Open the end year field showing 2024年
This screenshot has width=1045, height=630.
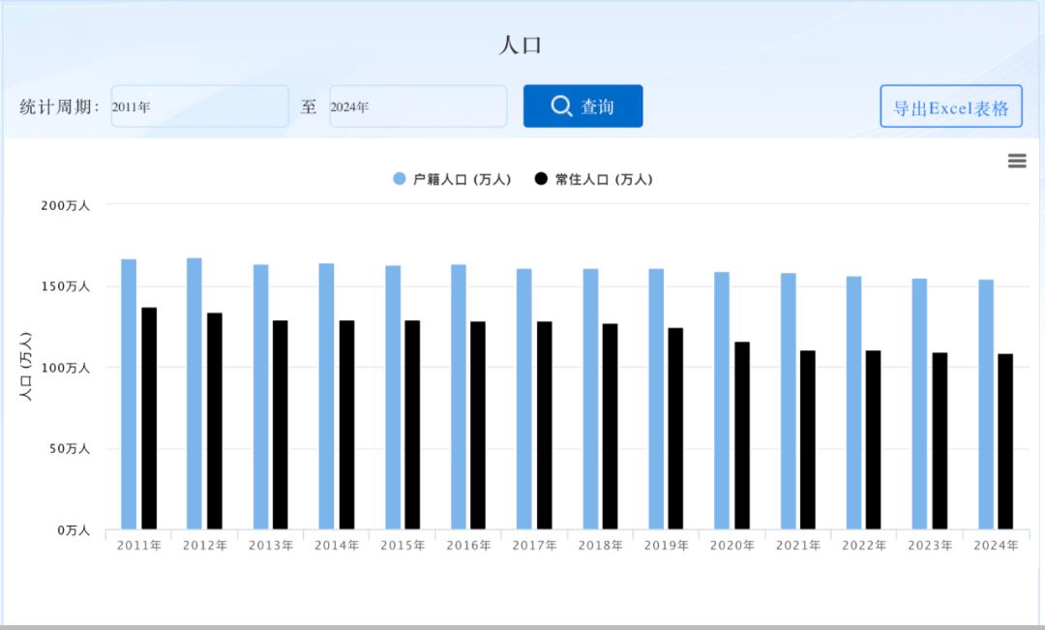tap(418, 106)
